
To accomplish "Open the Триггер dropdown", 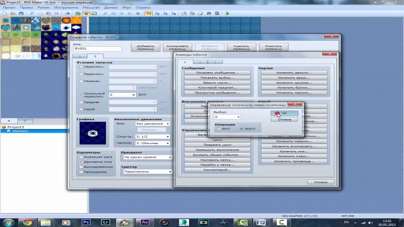I will click(x=148, y=172).
